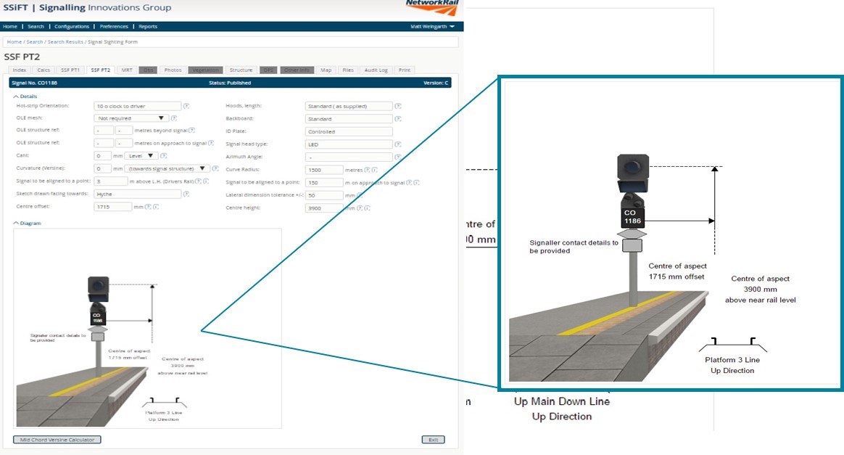Switch to the Vegetation tab
The width and height of the screenshot is (844, 455).
pos(206,70)
